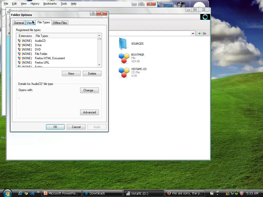Click the icon beside Firefox URL
263x197 pixels.
click(20, 63)
